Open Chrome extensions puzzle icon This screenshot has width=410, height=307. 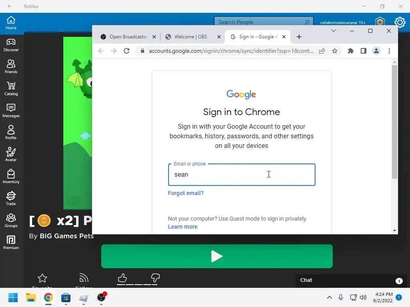351,51
